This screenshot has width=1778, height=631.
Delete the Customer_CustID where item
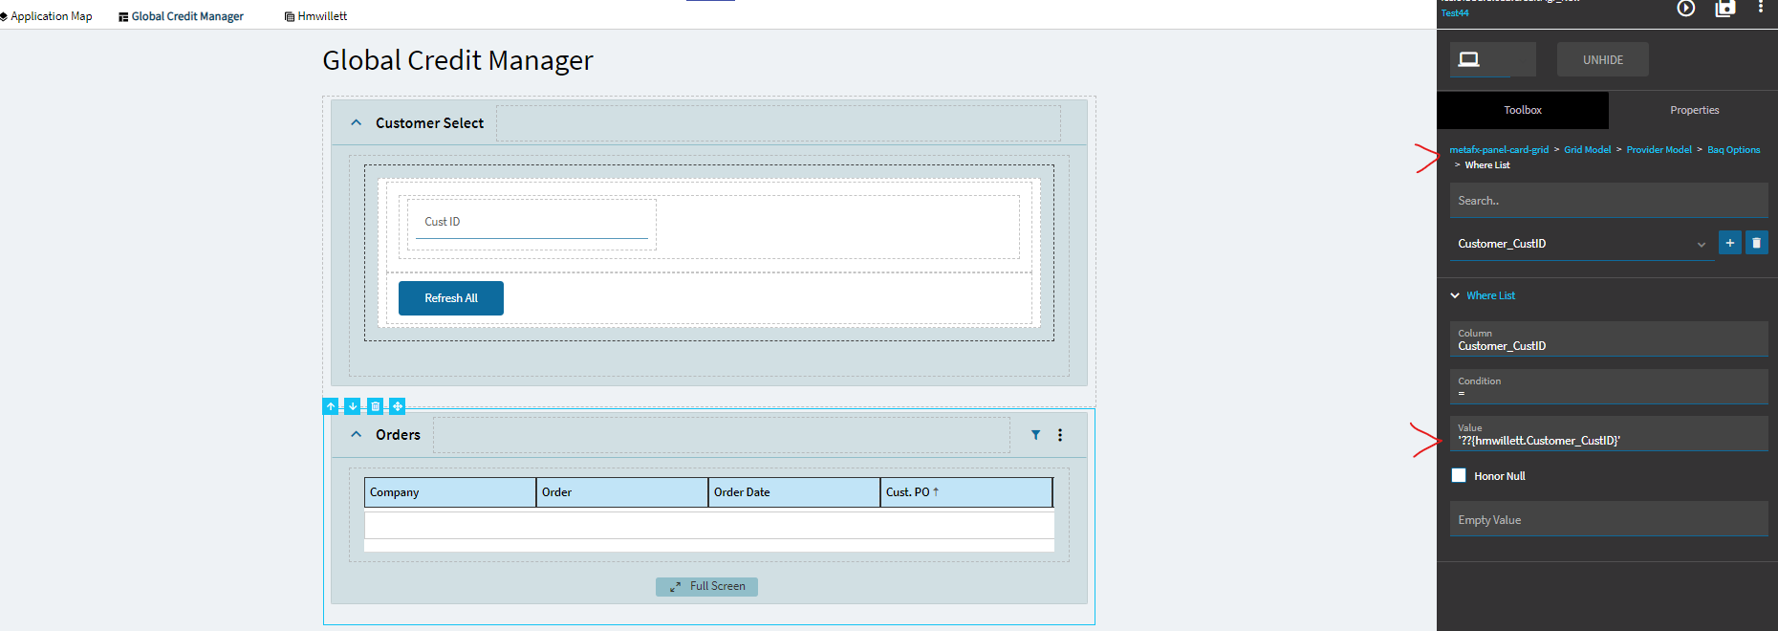tap(1757, 243)
